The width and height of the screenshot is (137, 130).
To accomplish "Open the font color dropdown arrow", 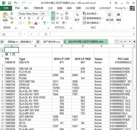I will click(x=39, y=23).
